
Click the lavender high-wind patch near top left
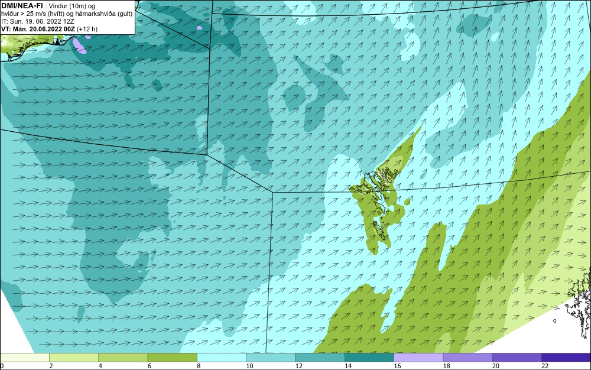tap(79, 45)
